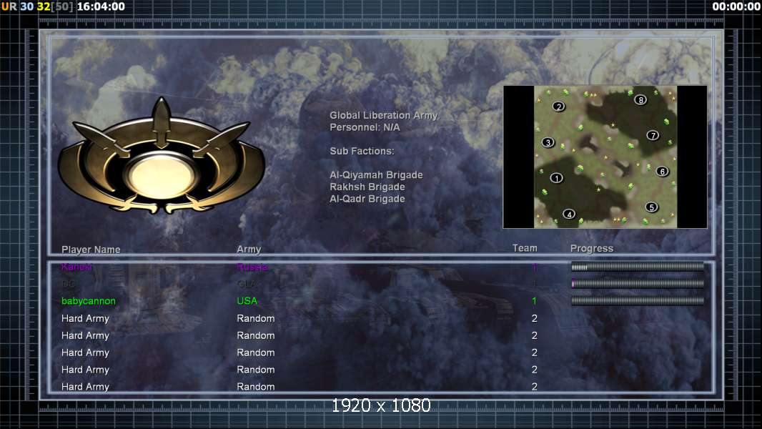Screen dimensions: 762x429
Task: Click the Army column header
Action: point(249,250)
